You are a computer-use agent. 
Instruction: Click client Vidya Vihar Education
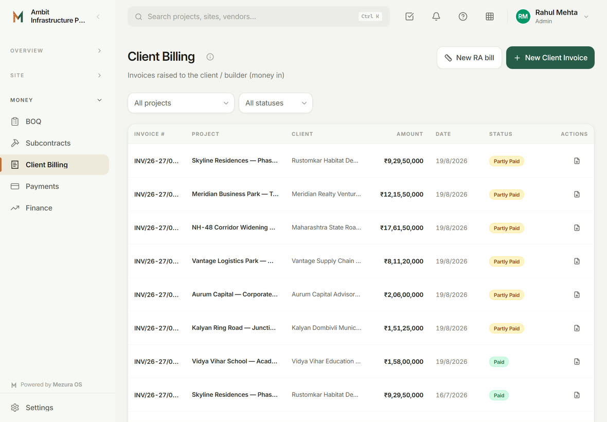coord(326,361)
